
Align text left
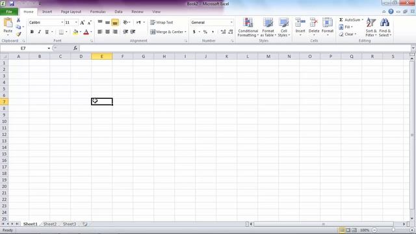[100, 32]
